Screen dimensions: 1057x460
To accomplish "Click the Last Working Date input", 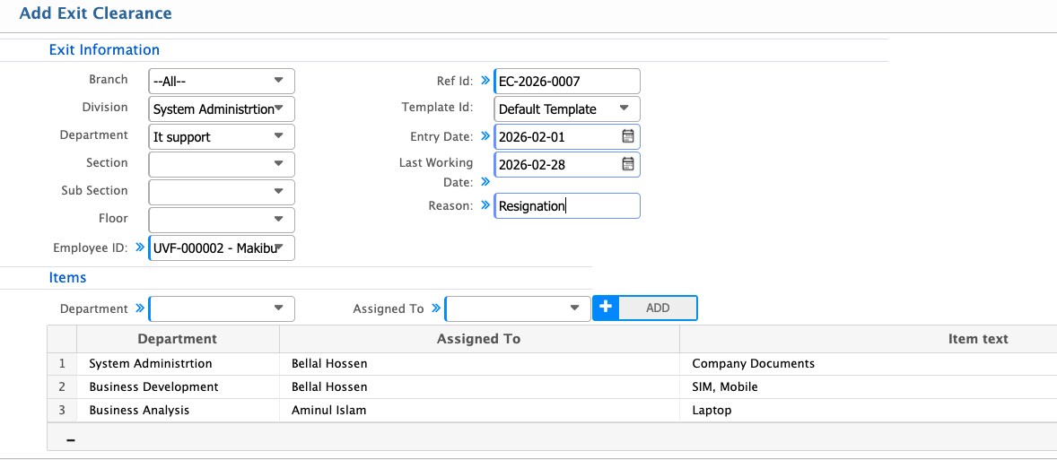I will 555,164.
